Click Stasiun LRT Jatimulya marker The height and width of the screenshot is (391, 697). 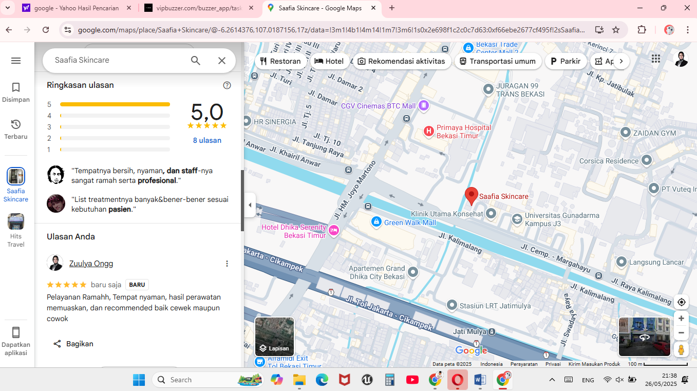[451, 305]
